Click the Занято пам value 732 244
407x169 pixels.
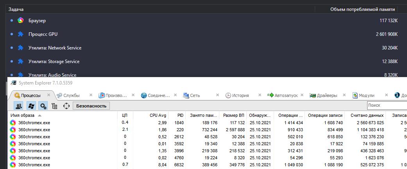point(210,130)
